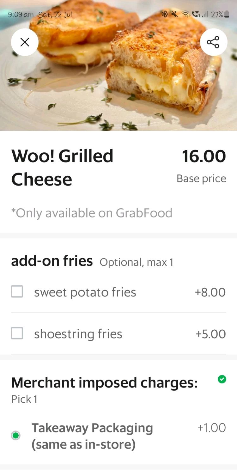Viewport: 237px width, 470px height.
Task: Tap the Wi-Fi status icon
Action: 185,14
